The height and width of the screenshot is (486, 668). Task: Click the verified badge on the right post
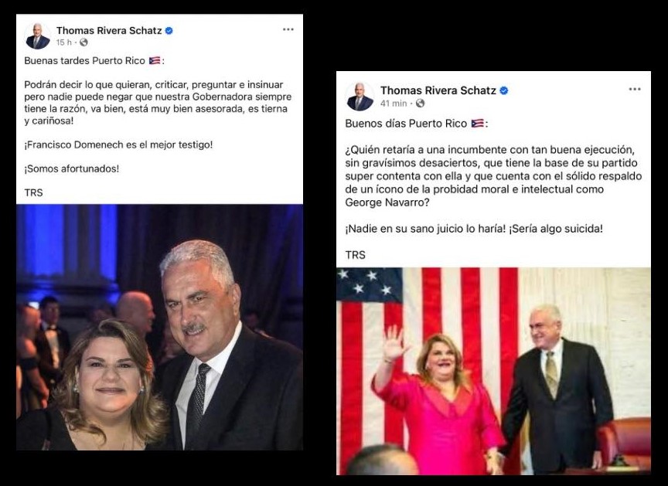pos(504,89)
